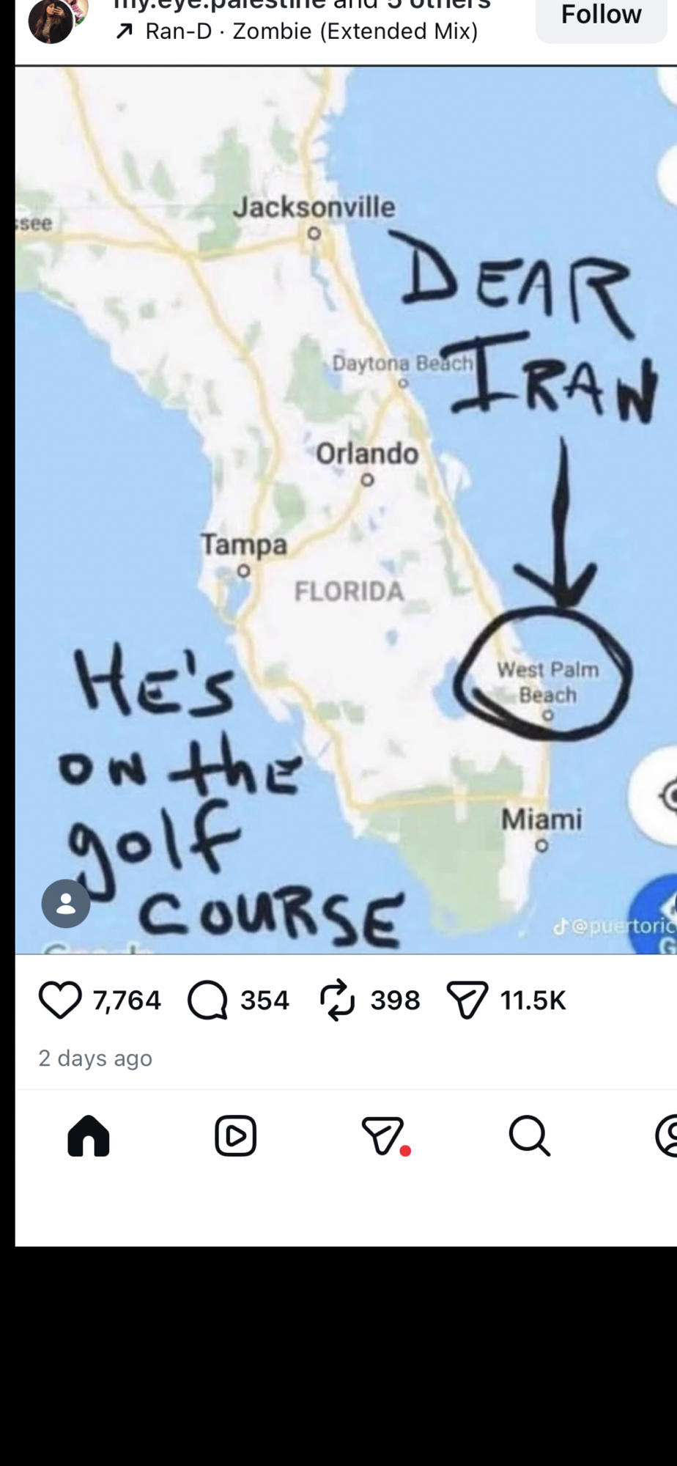Go to Home tab

[x=89, y=1136]
